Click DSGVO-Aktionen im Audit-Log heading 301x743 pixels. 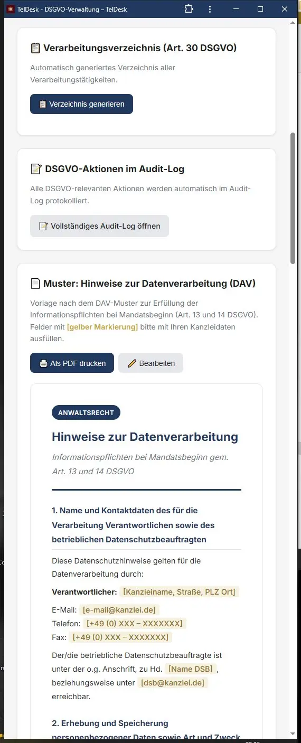point(115,169)
